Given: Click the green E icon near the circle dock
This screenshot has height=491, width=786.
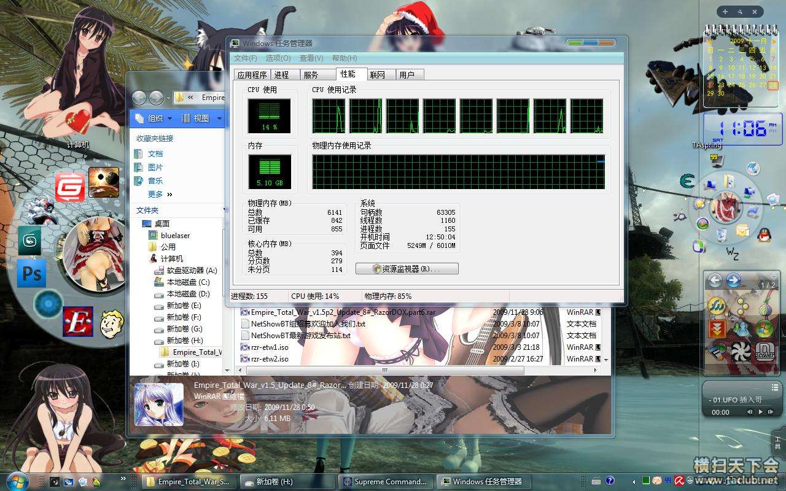Looking at the screenshot, I should (687, 180).
